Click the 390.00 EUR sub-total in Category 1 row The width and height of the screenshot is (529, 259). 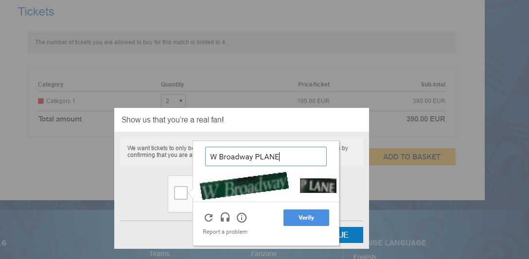point(429,101)
